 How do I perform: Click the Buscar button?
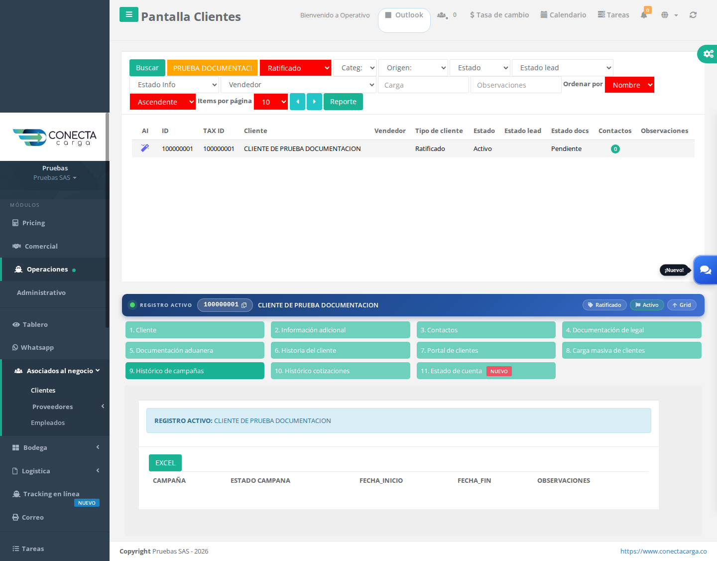147,68
